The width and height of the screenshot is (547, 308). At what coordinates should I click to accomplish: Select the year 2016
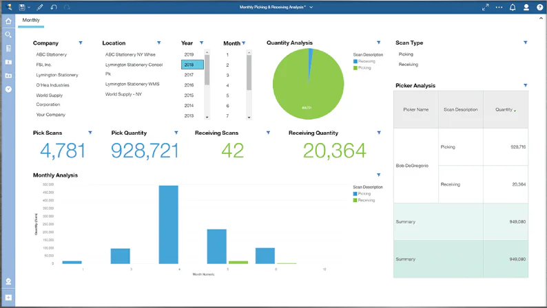point(189,85)
